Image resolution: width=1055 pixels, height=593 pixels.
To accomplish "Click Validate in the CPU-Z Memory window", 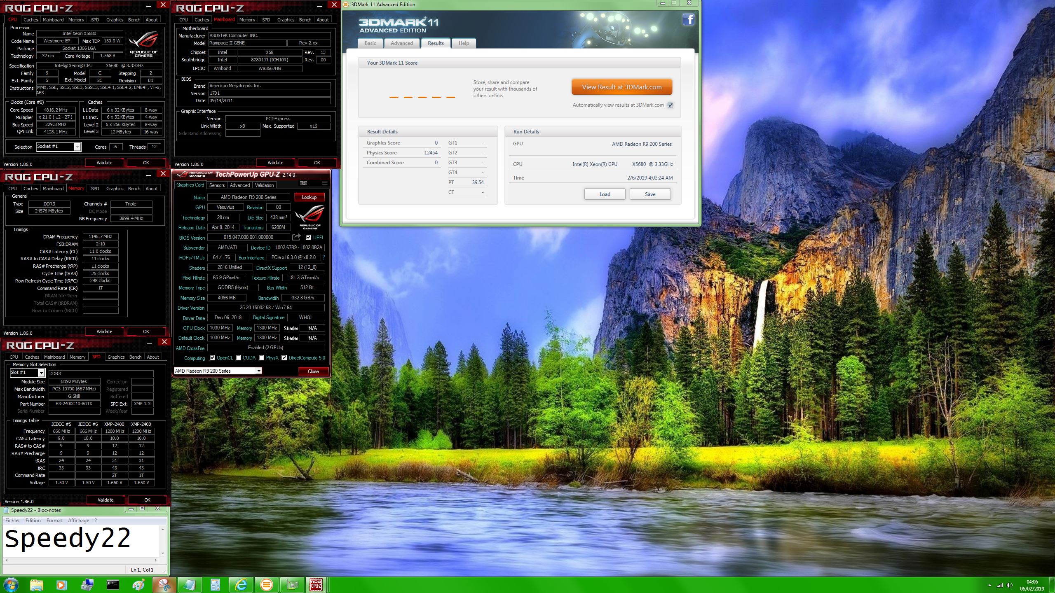I will coord(104,332).
